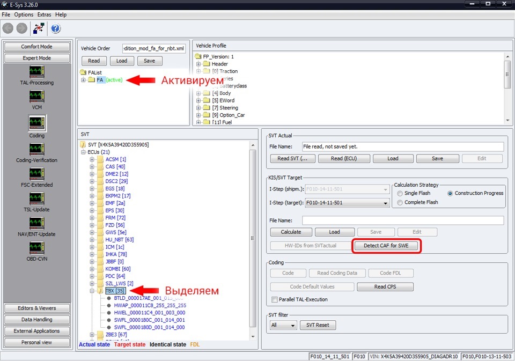Select the Coding module icon
This screenshot has width=515, height=361.
pos(37,123)
